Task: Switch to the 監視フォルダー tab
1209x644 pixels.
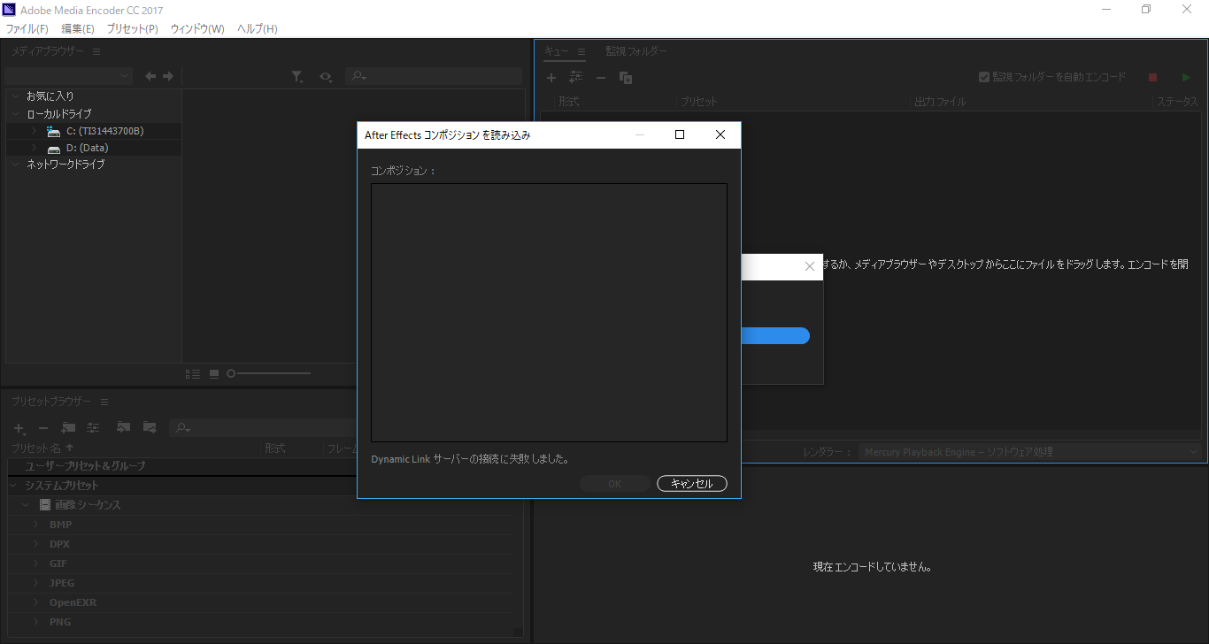Action: [x=636, y=52]
